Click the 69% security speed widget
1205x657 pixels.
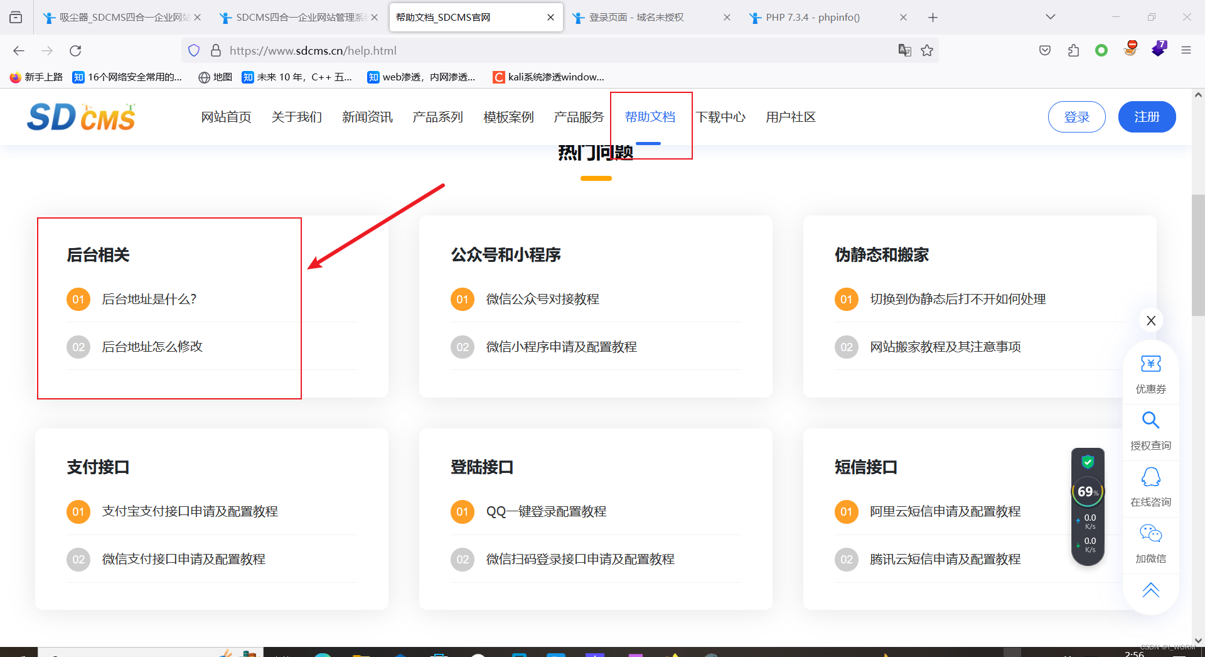point(1088,506)
